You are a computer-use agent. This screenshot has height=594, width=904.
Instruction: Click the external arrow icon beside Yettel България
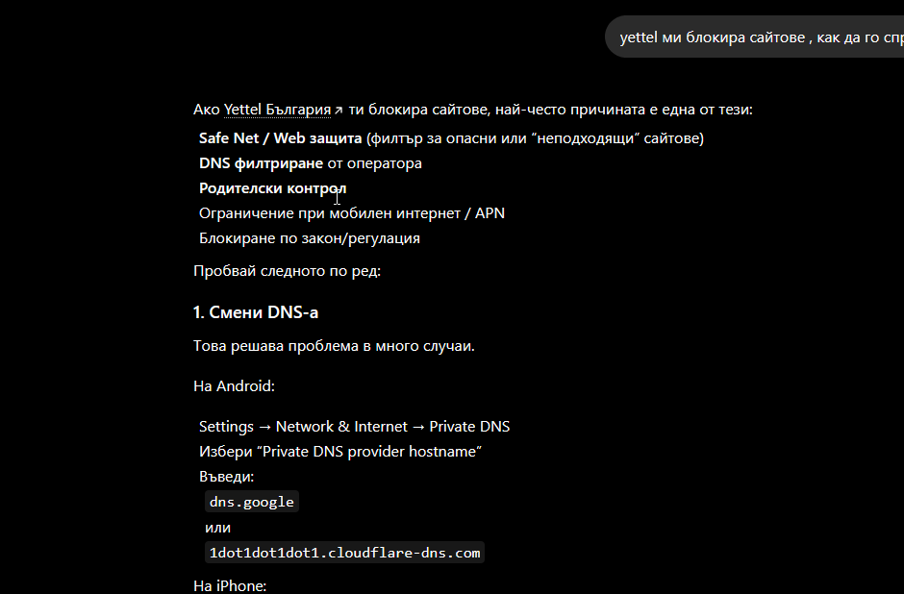pyautogui.click(x=339, y=110)
